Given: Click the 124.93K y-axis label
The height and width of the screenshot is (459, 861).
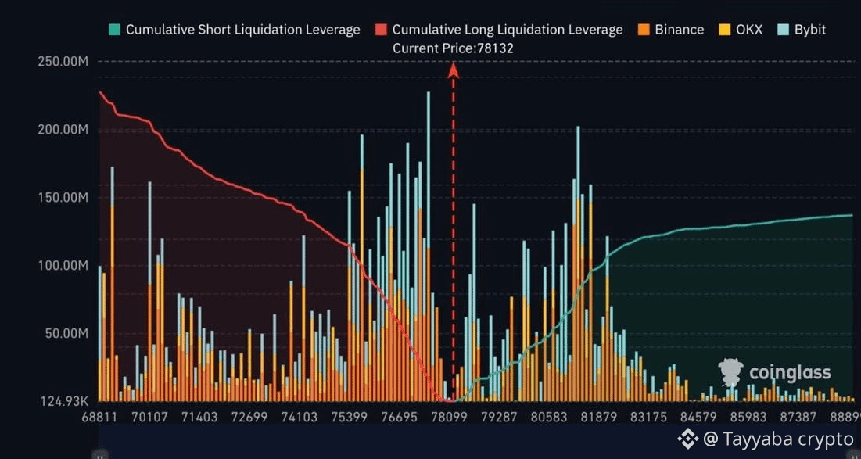Looking at the screenshot, I should [64, 401].
